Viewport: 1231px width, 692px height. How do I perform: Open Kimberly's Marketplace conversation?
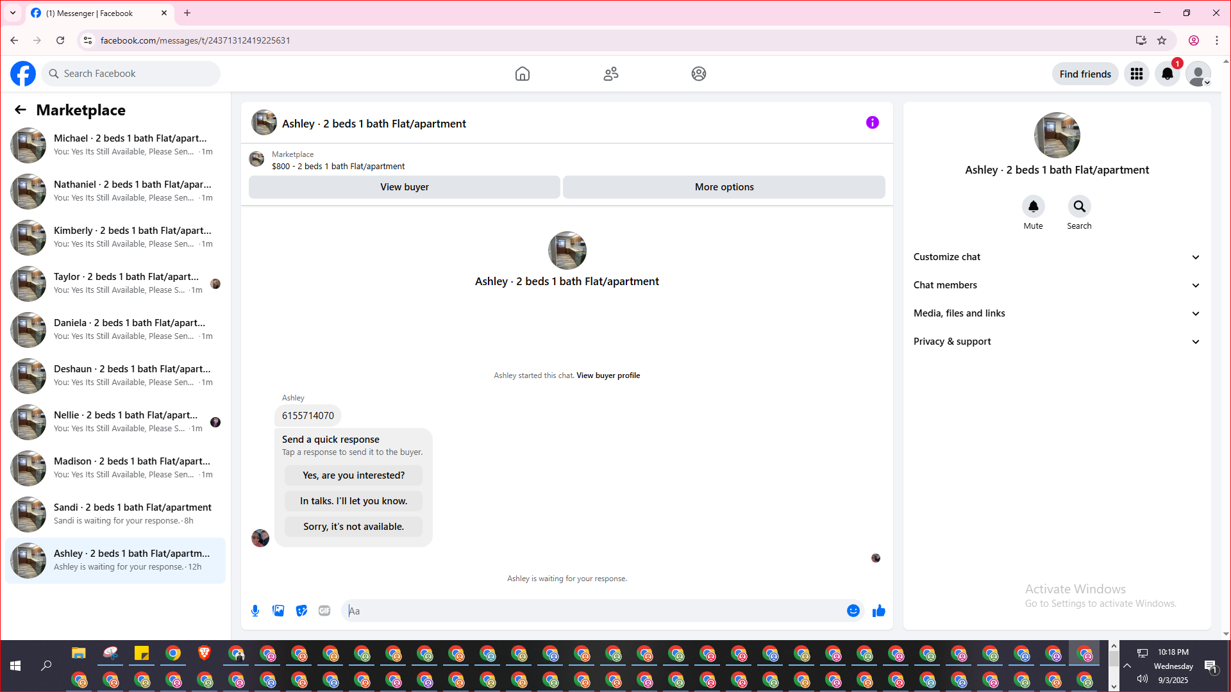pos(115,238)
